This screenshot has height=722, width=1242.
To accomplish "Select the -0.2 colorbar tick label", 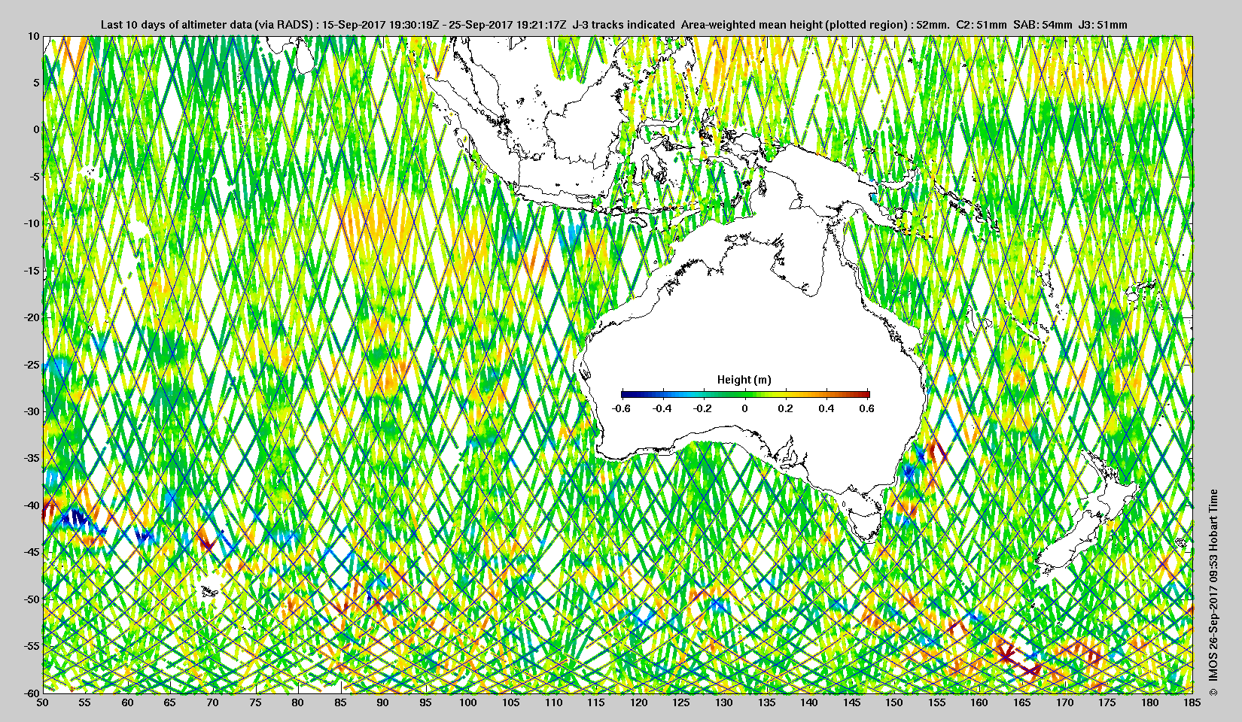I will pos(703,408).
